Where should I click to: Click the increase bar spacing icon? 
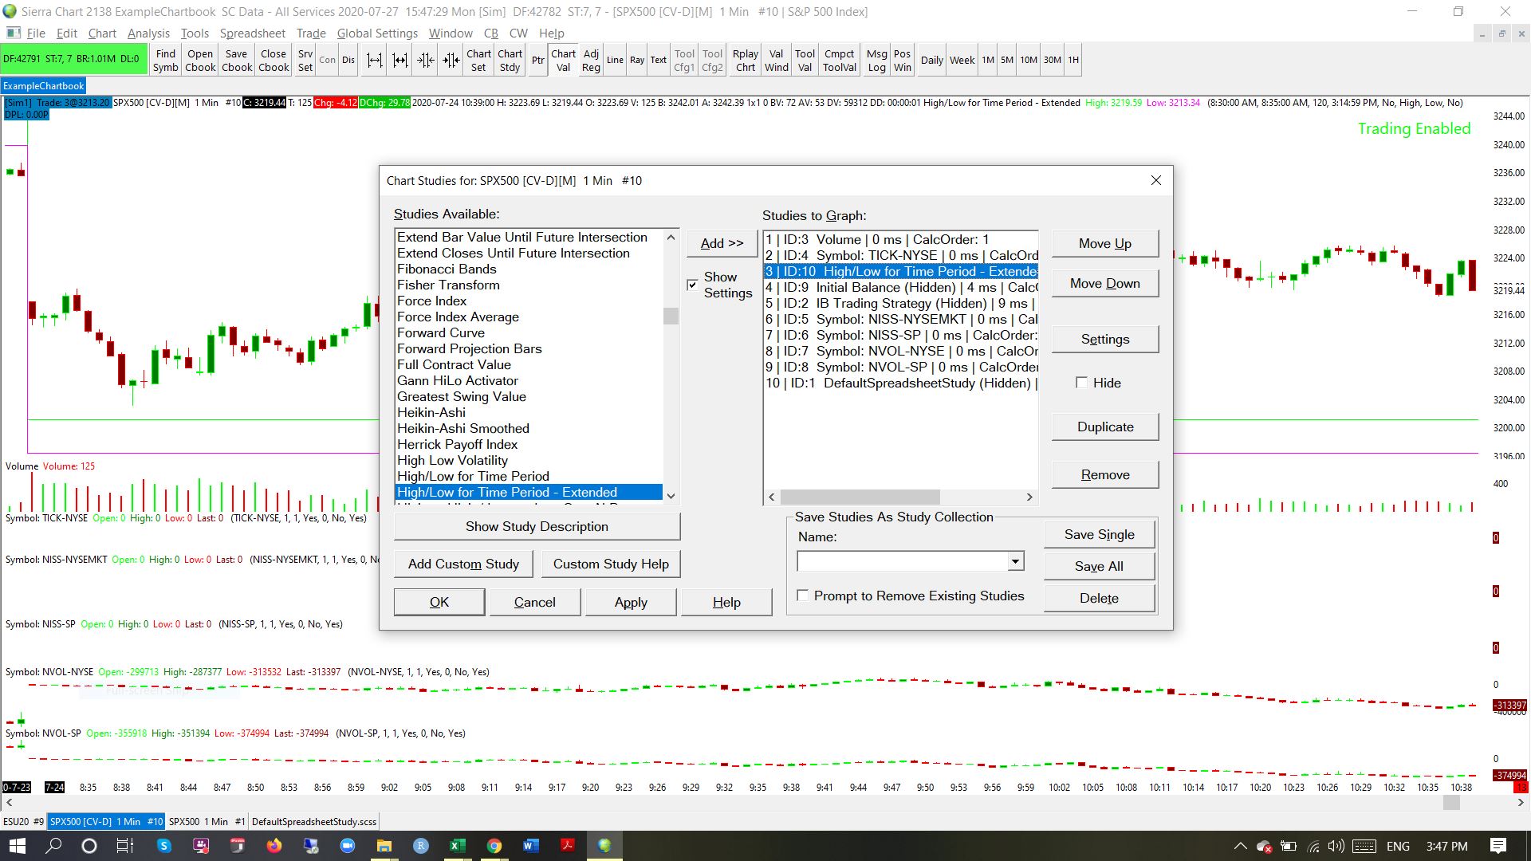tap(374, 61)
